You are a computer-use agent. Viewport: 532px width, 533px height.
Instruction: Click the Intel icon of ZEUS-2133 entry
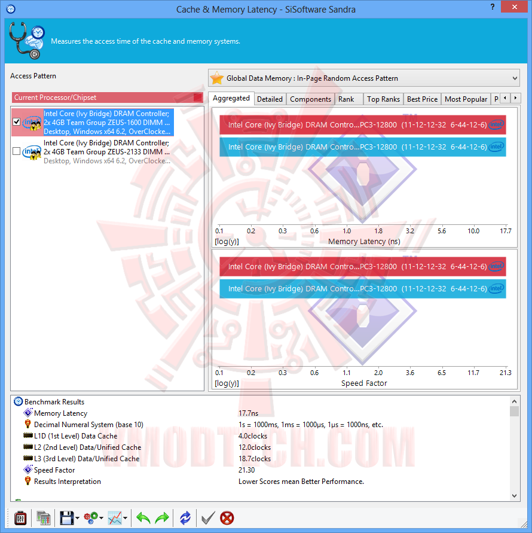click(x=32, y=151)
